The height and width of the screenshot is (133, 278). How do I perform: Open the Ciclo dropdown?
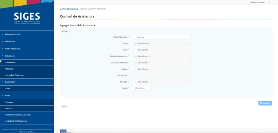[x=162, y=50]
